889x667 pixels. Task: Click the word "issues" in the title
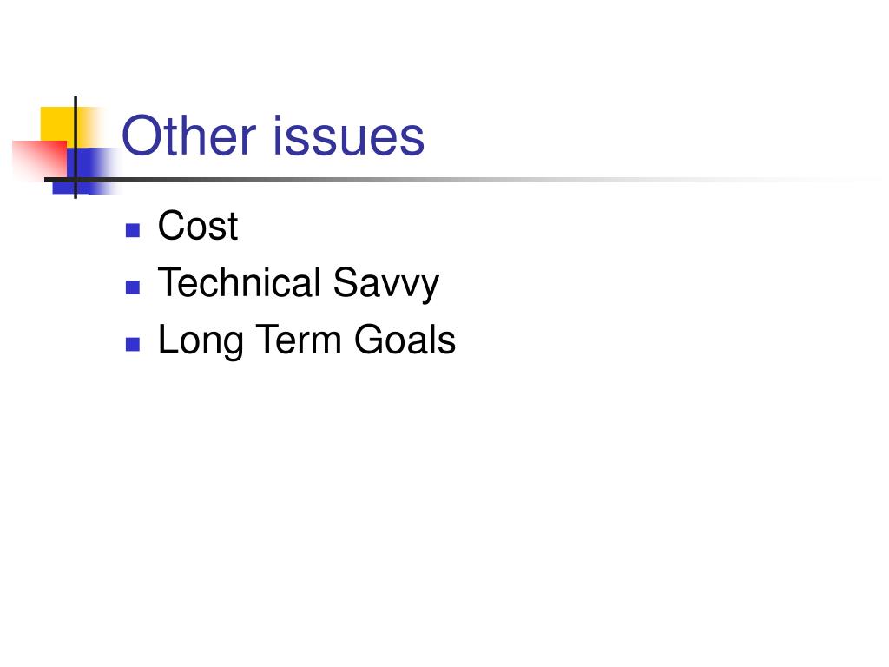pyautogui.click(x=349, y=135)
